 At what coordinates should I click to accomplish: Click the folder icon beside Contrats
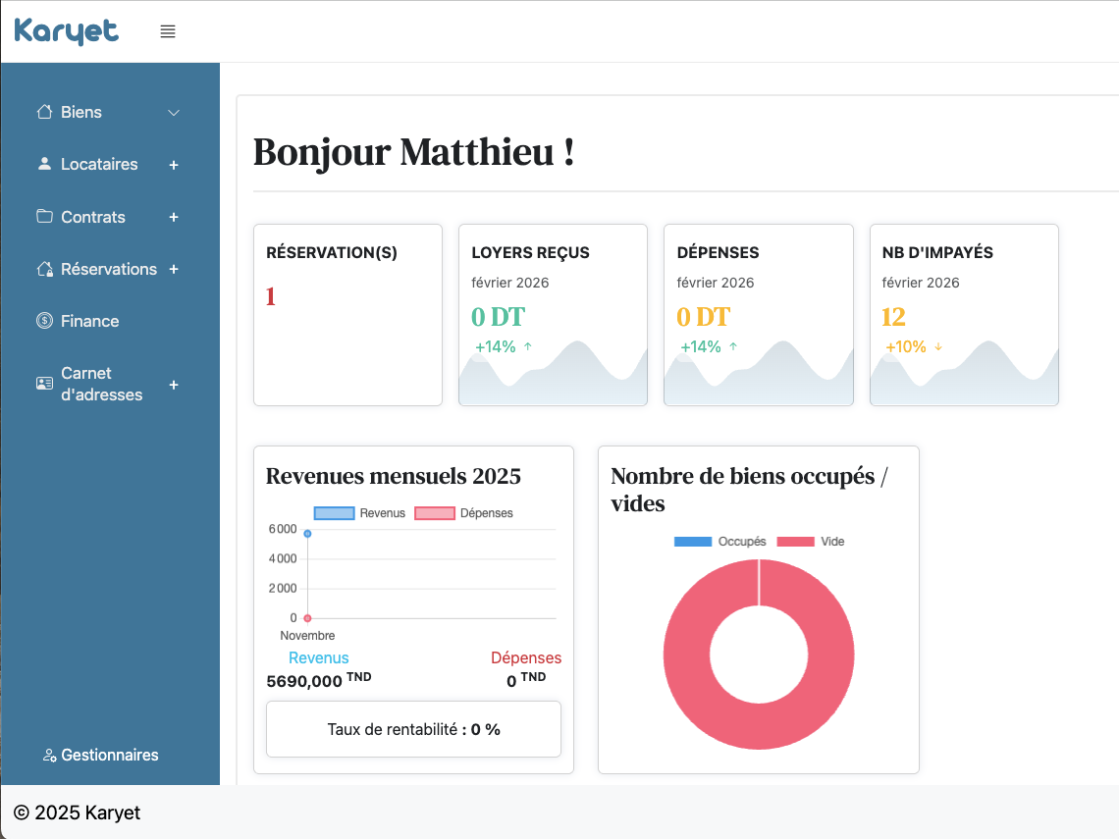pyautogui.click(x=44, y=217)
